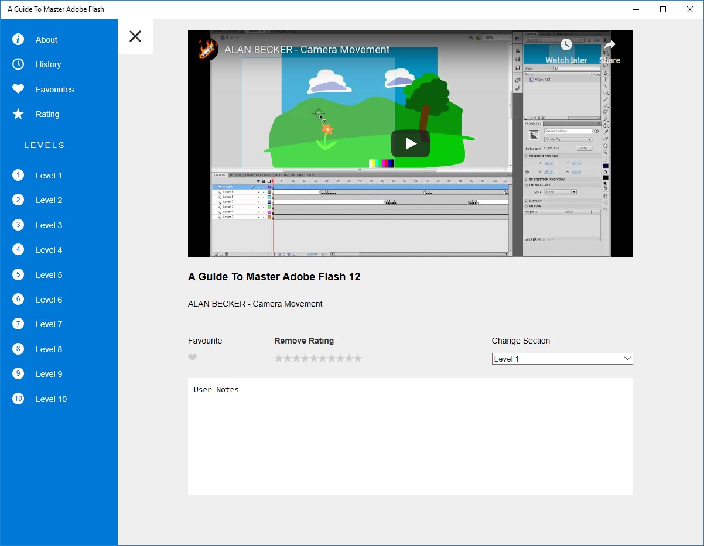Click the number 9 level icon
The width and height of the screenshot is (704, 546).
click(x=18, y=373)
